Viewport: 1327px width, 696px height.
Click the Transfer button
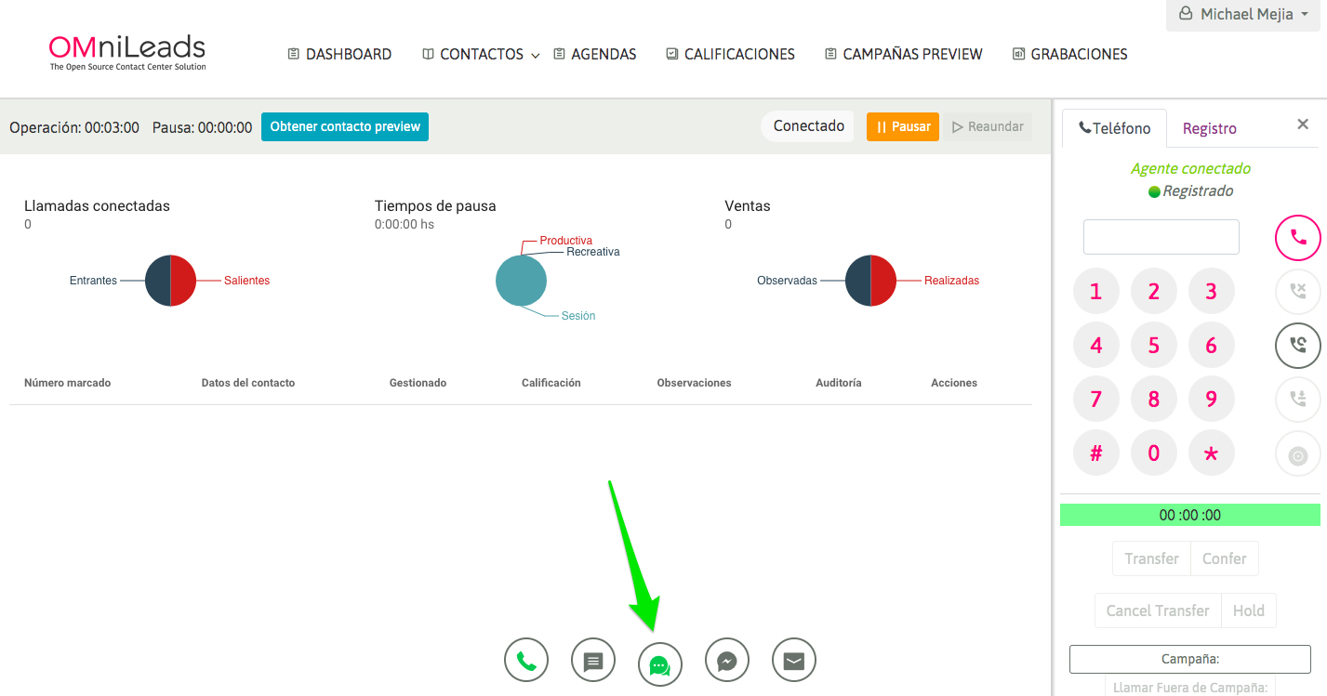[x=1151, y=558]
